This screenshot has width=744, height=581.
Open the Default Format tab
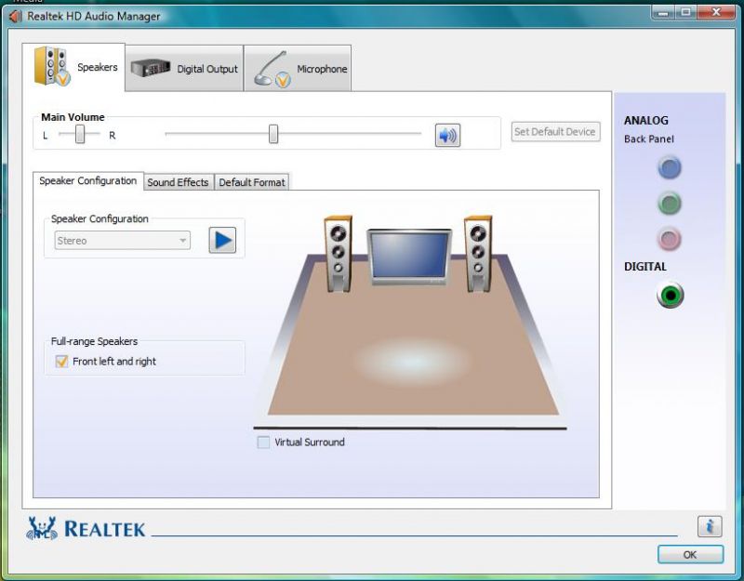point(252,182)
